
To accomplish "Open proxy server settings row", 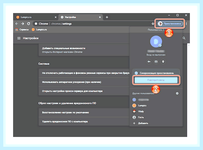I will [x=84, y=91].
